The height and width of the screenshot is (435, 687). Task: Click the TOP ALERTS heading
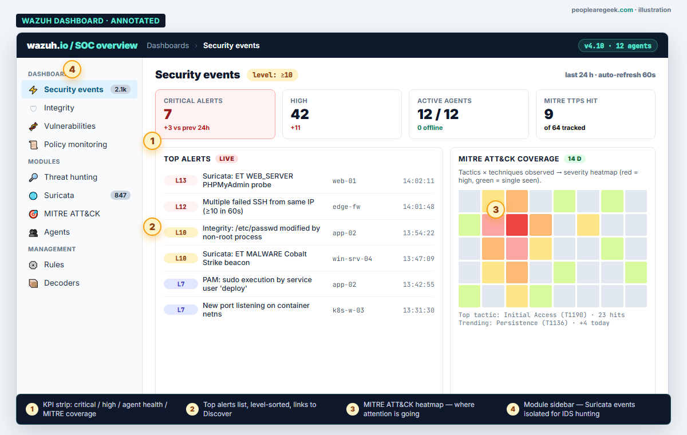pos(187,159)
